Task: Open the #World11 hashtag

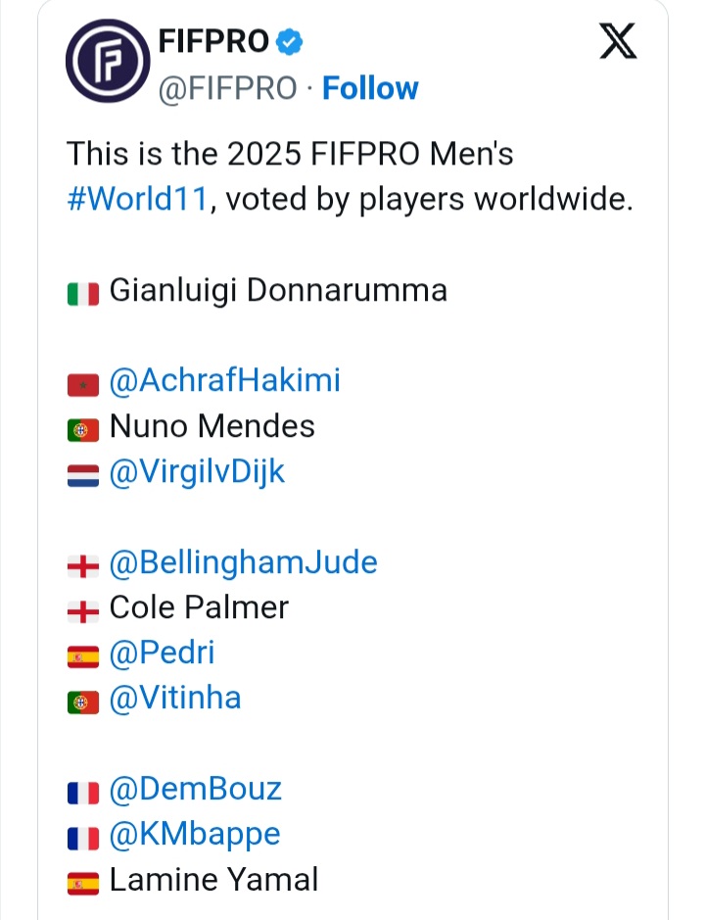Action: click(x=138, y=199)
